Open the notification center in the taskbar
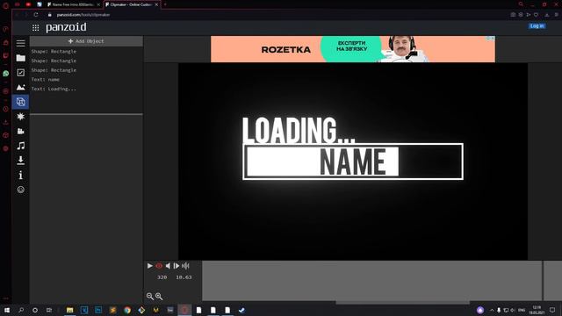The image size is (562, 316). click(552, 310)
